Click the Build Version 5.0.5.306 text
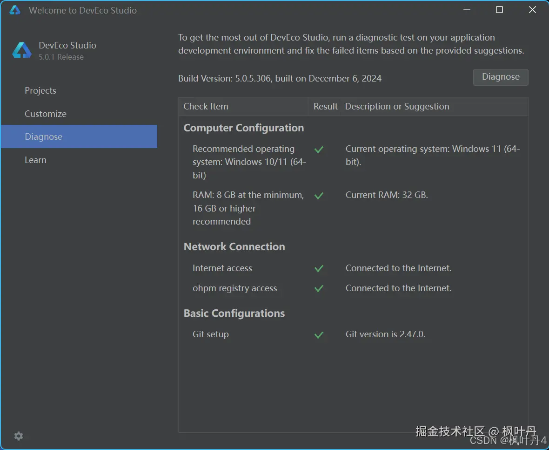The image size is (549, 450). pos(280,78)
